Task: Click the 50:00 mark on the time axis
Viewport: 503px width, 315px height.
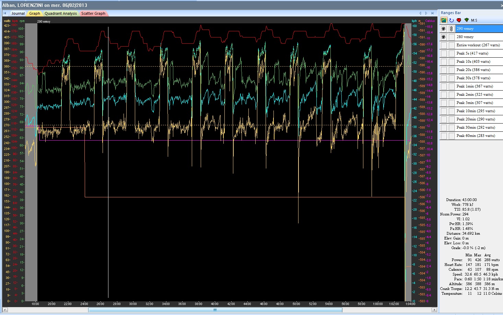Action: pos(296,304)
